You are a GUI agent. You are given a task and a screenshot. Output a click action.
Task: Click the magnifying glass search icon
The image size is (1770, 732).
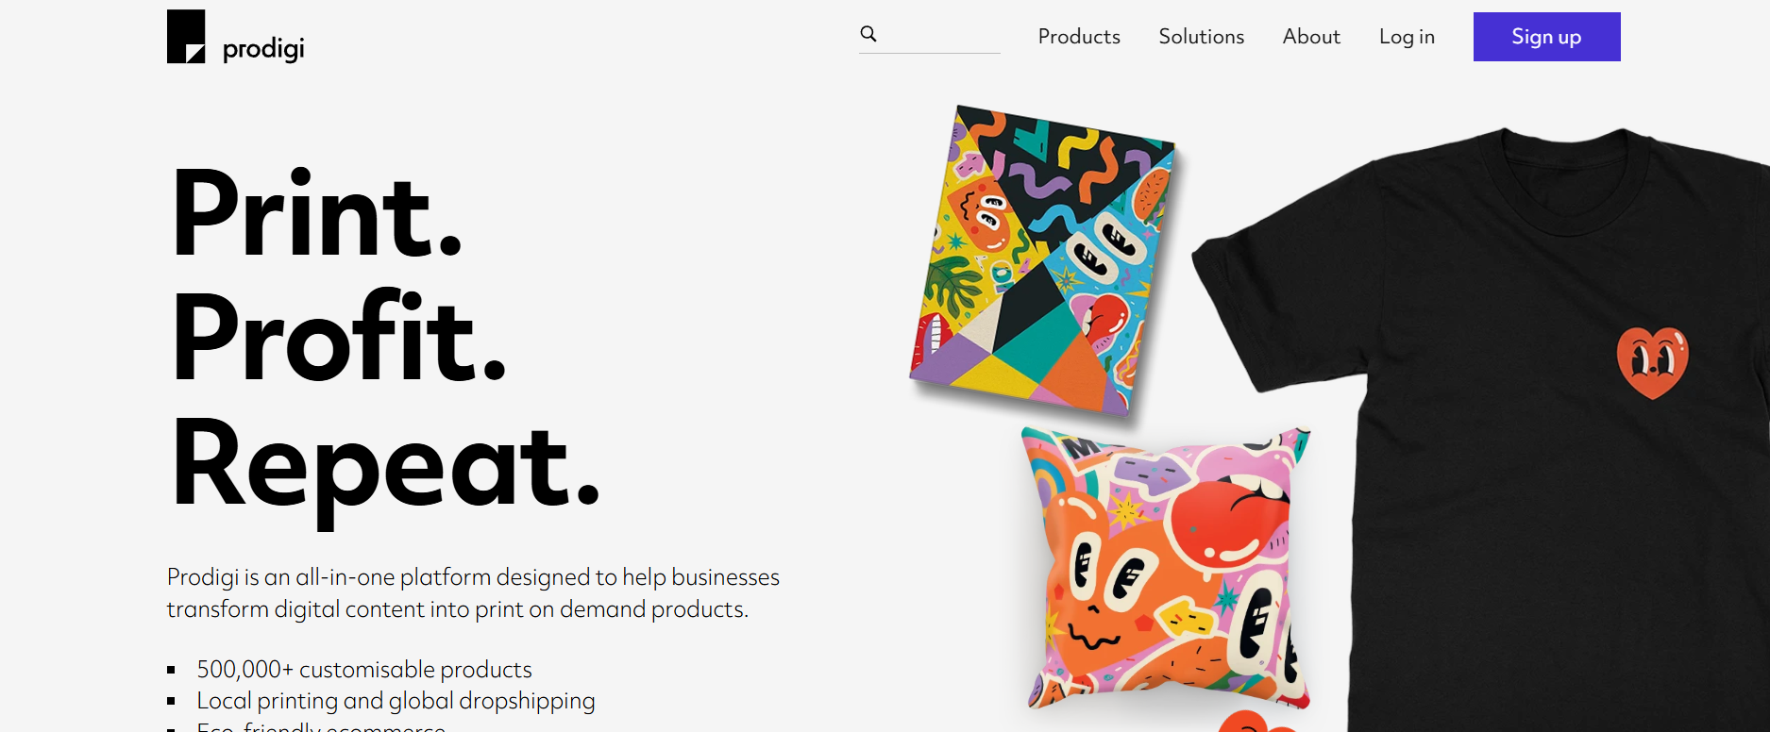(868, 34)
